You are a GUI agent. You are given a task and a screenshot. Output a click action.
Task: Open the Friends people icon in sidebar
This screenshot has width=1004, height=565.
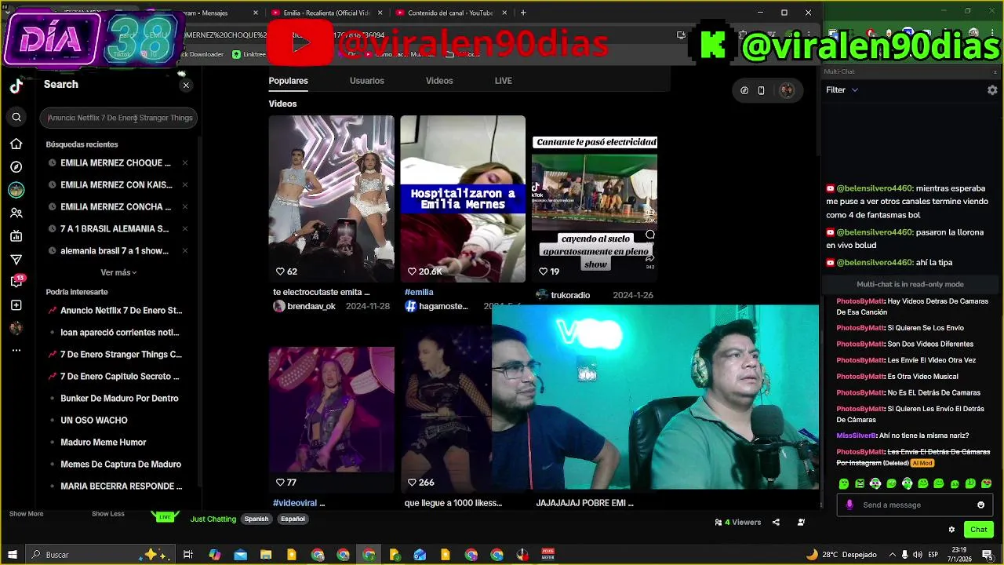click(x=16, y=213)
